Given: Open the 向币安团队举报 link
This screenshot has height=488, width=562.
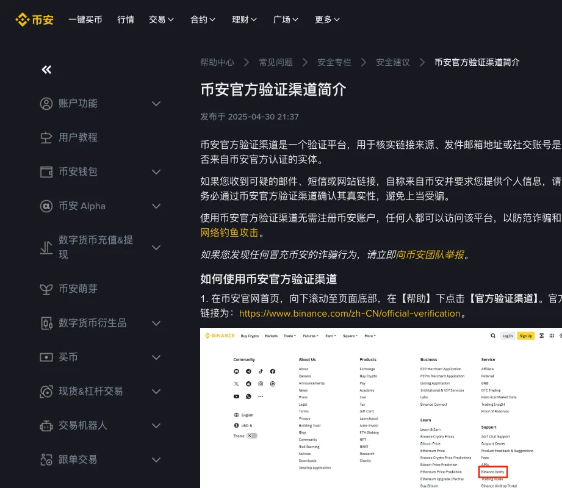Looking at the screenshot, I should 430,255.
